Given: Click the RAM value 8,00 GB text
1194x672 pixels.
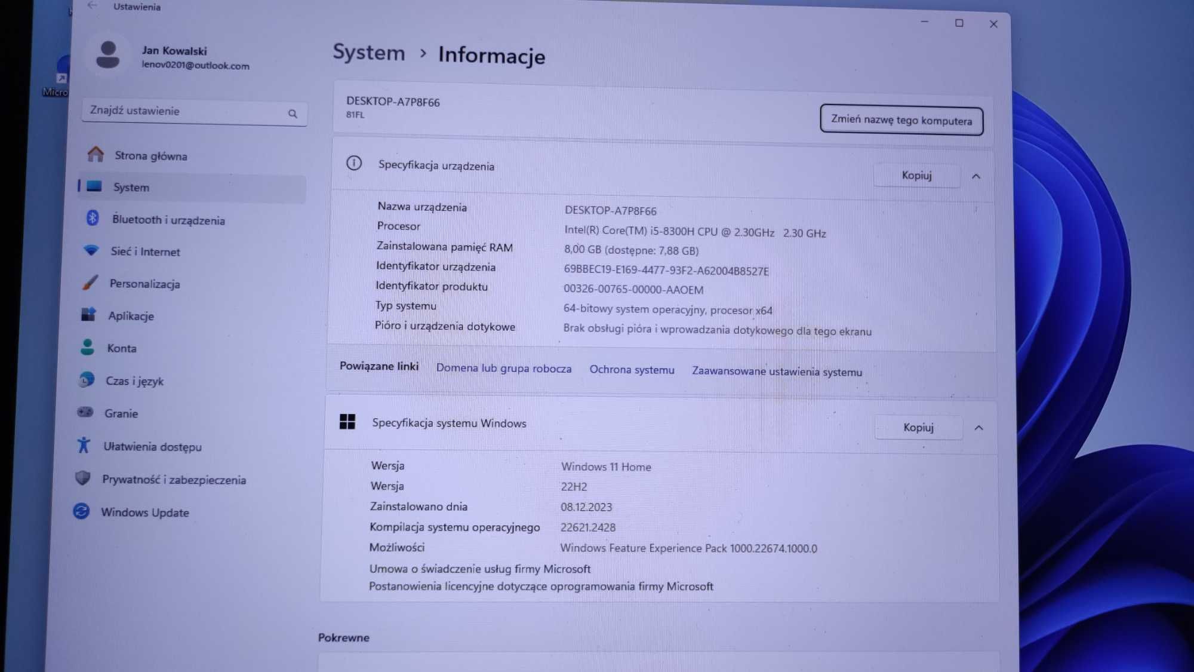Looking at the screenshot, I should (632, 250).
